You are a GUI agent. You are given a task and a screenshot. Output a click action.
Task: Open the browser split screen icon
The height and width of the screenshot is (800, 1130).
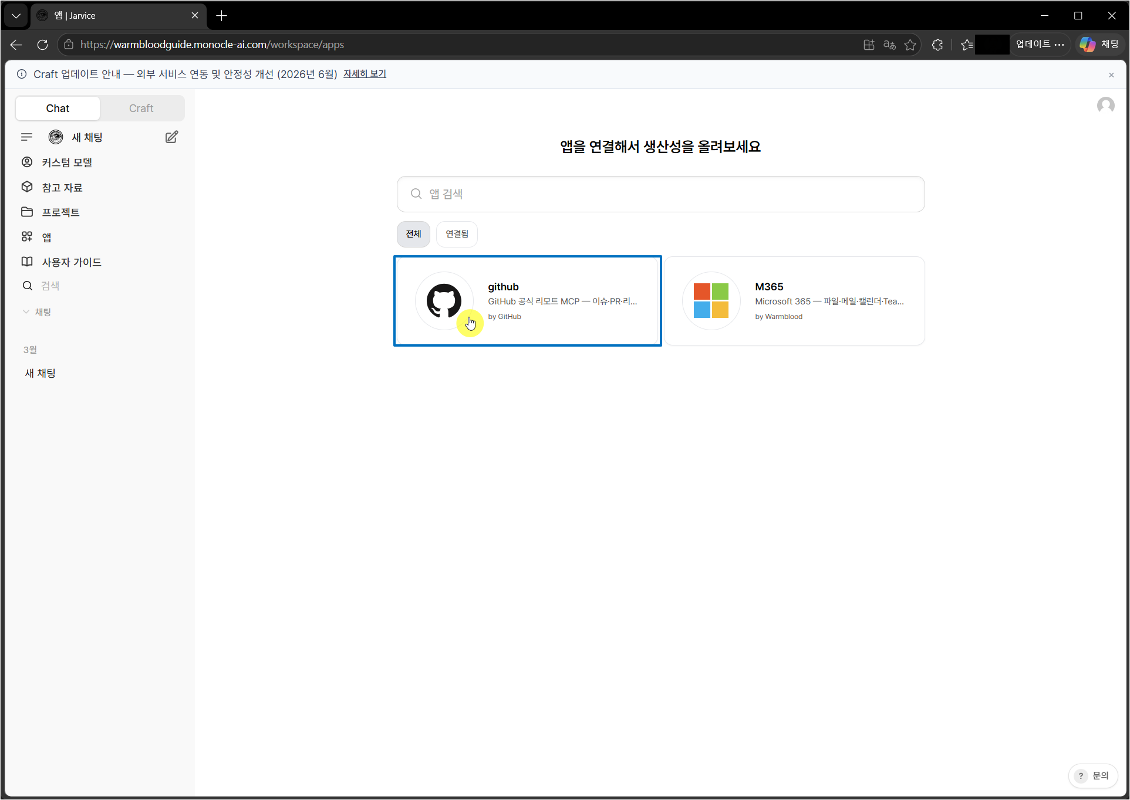coord(869,45)
